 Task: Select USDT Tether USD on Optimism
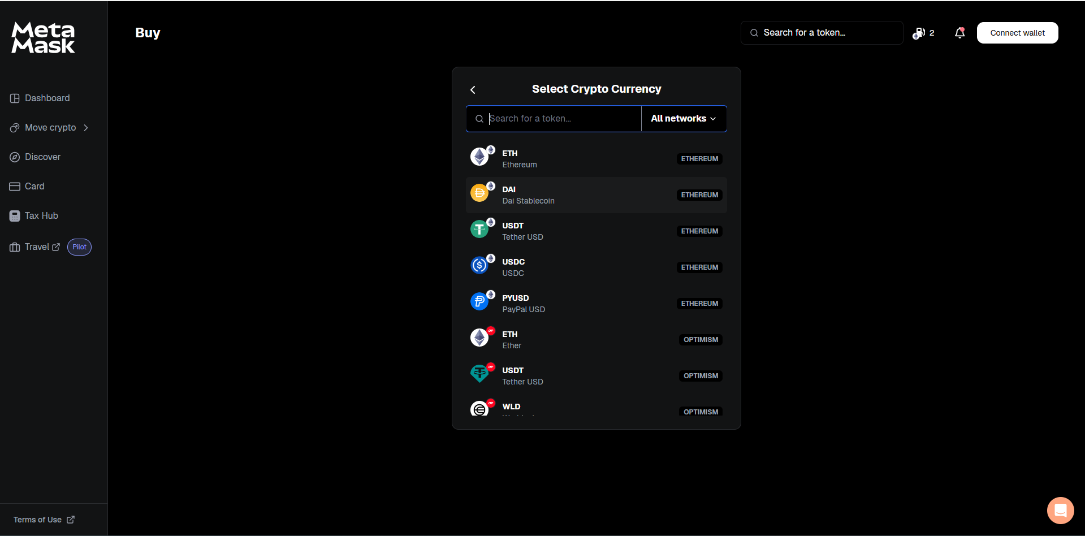pyautogui.click(x=596, y=375)
